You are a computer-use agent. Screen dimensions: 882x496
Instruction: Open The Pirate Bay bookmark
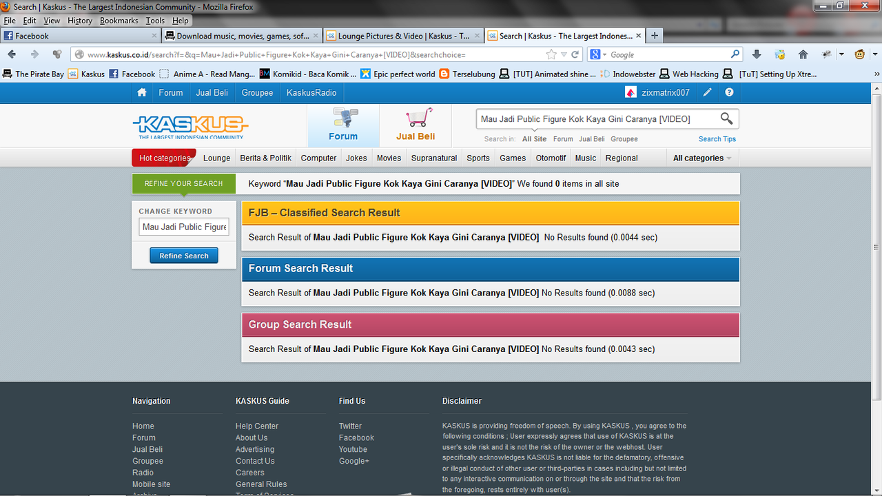pyautogui.click(x=34, y=74)
